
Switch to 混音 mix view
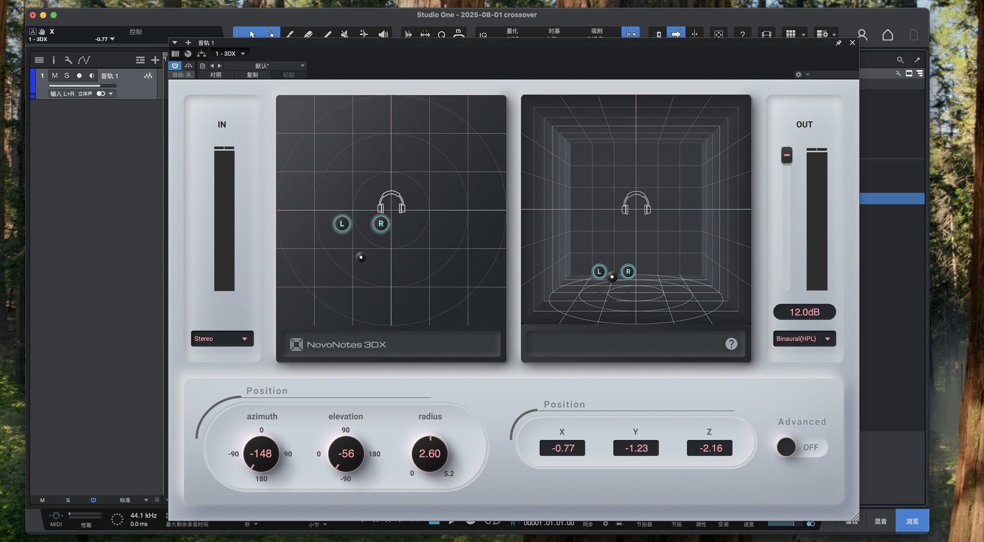(x=880, y=521)
